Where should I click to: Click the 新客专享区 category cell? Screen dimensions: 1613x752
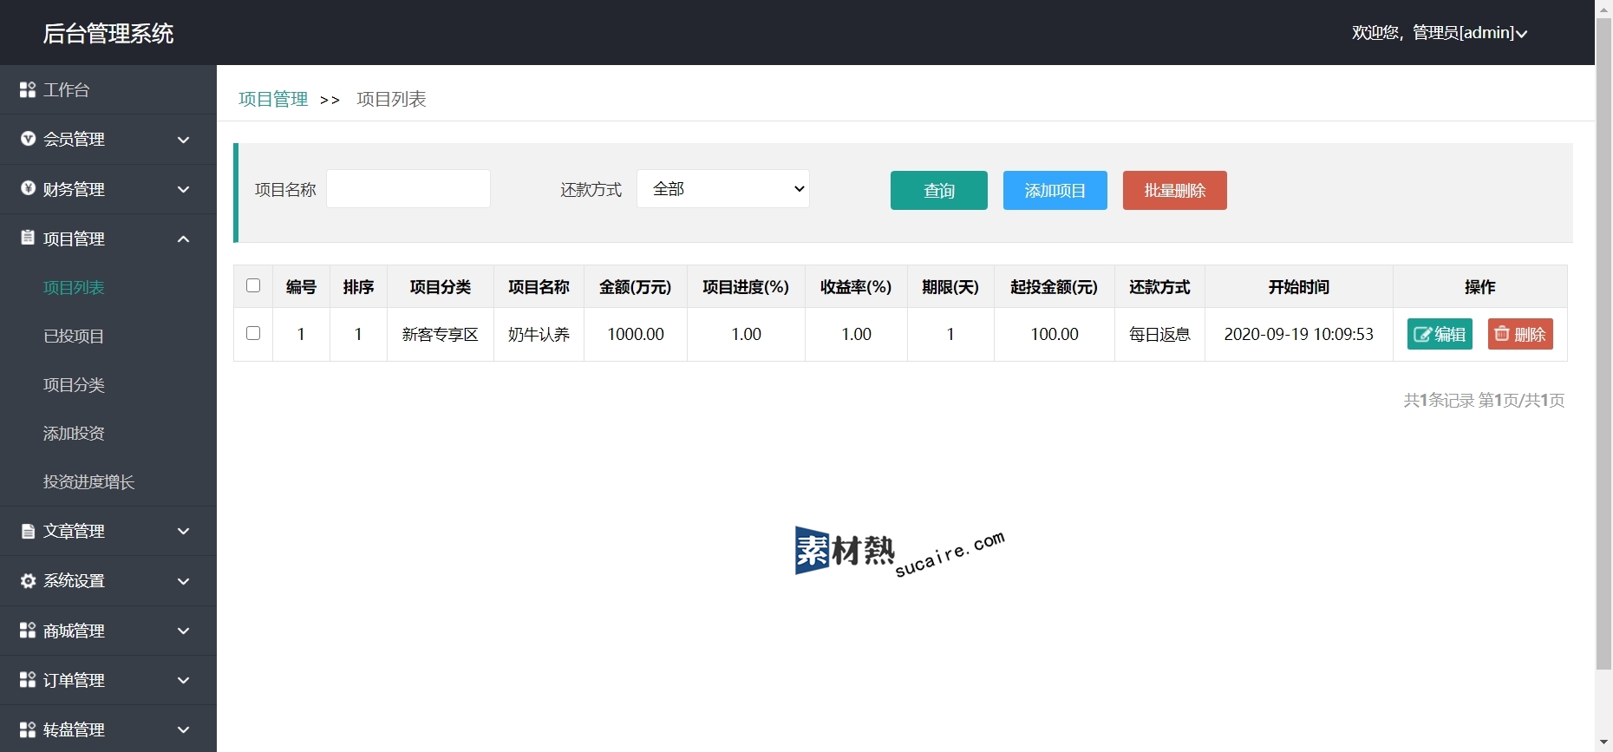(x=441, y=334)
